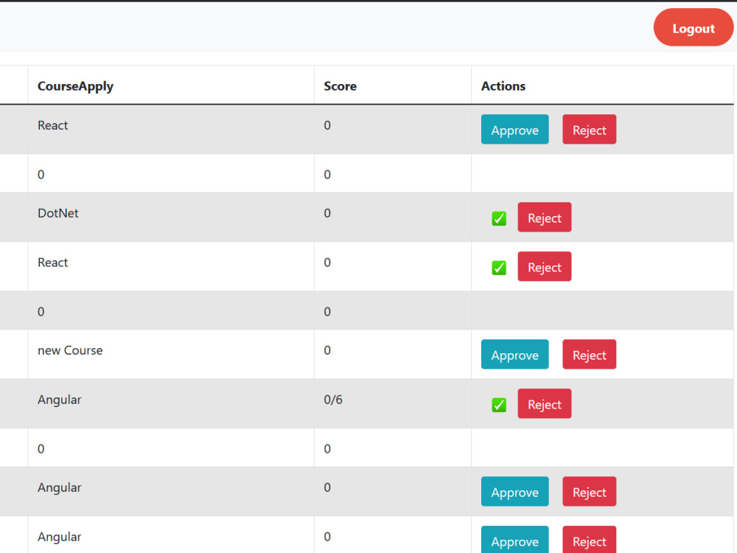Select the new Course cell

point(171,354)
